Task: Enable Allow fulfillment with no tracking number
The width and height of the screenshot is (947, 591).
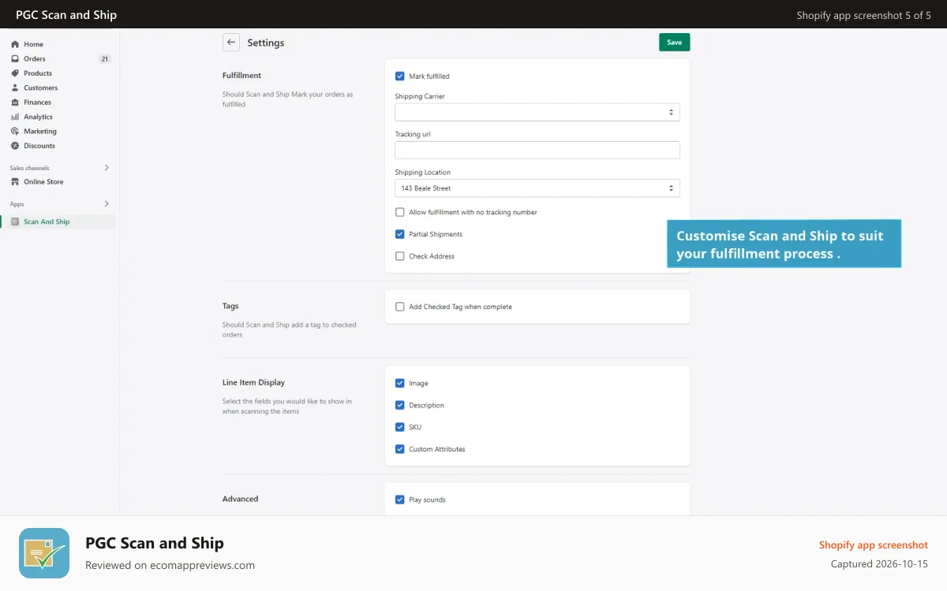Action: pos(400,212)
